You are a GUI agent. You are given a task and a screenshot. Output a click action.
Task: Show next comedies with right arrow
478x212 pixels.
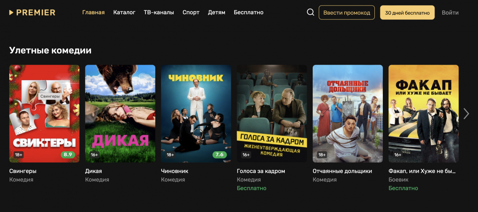click(466, 114)
